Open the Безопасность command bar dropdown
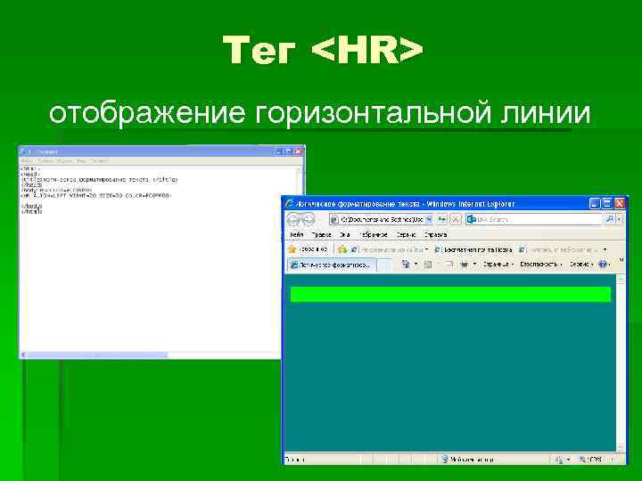The height and width of the screenshot is (481, 642). tap(541, 265)
